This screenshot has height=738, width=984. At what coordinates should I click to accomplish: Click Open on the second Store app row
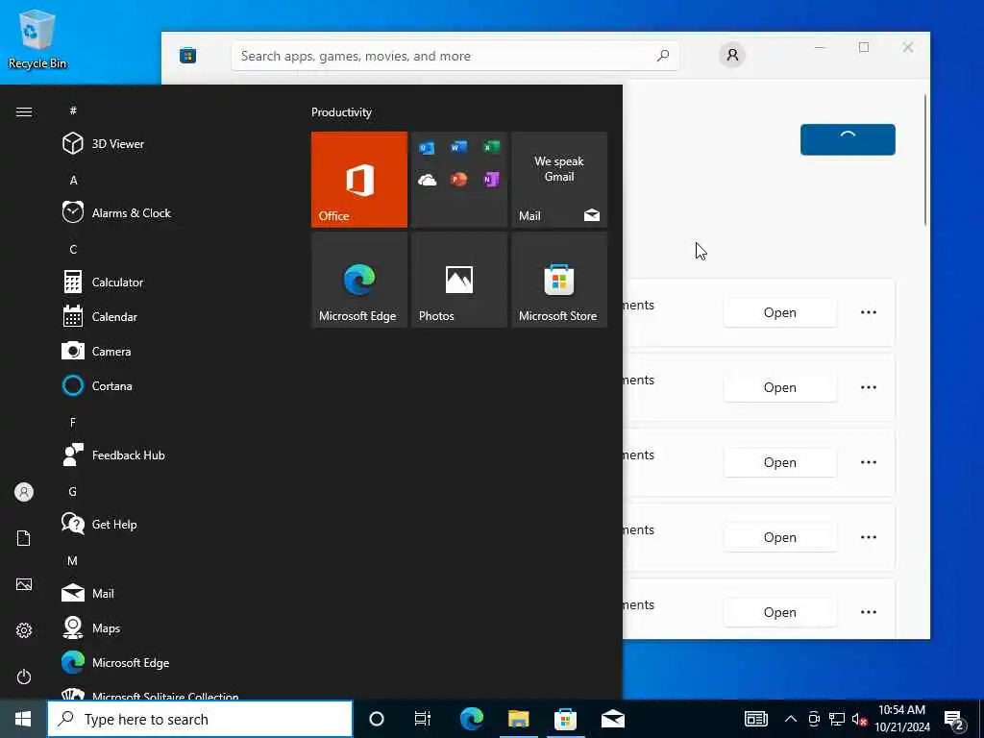pyautogui.click(x=780, y=387)
